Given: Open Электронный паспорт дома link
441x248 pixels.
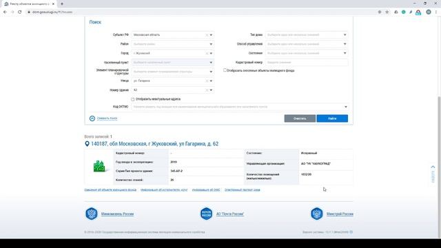Looking at the screenshot, I should click(x=243, y=190).
